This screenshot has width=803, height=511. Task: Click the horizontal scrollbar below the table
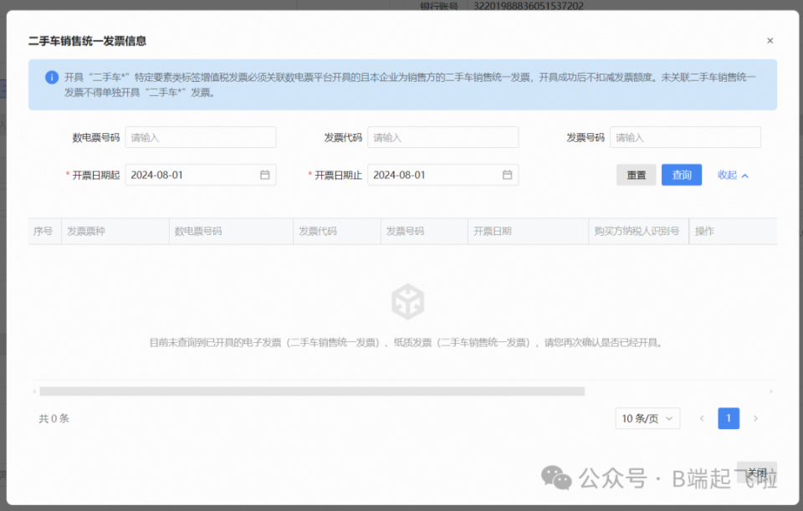pyautogui.click(x=309, y=390)
